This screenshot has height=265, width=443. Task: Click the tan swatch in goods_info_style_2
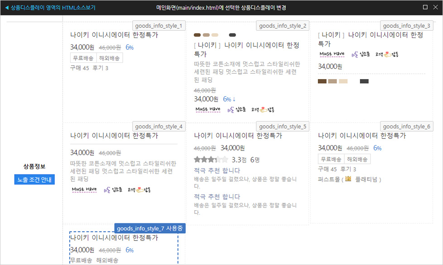206,35
